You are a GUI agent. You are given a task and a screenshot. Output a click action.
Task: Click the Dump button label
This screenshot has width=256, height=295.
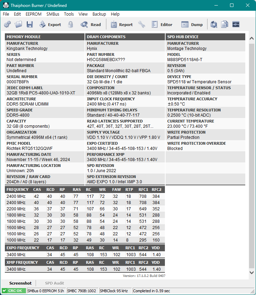[197, 25]
